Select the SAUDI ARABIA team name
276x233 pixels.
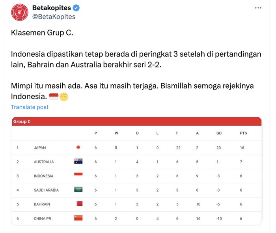pyautogui.click(x=46, y=190)
